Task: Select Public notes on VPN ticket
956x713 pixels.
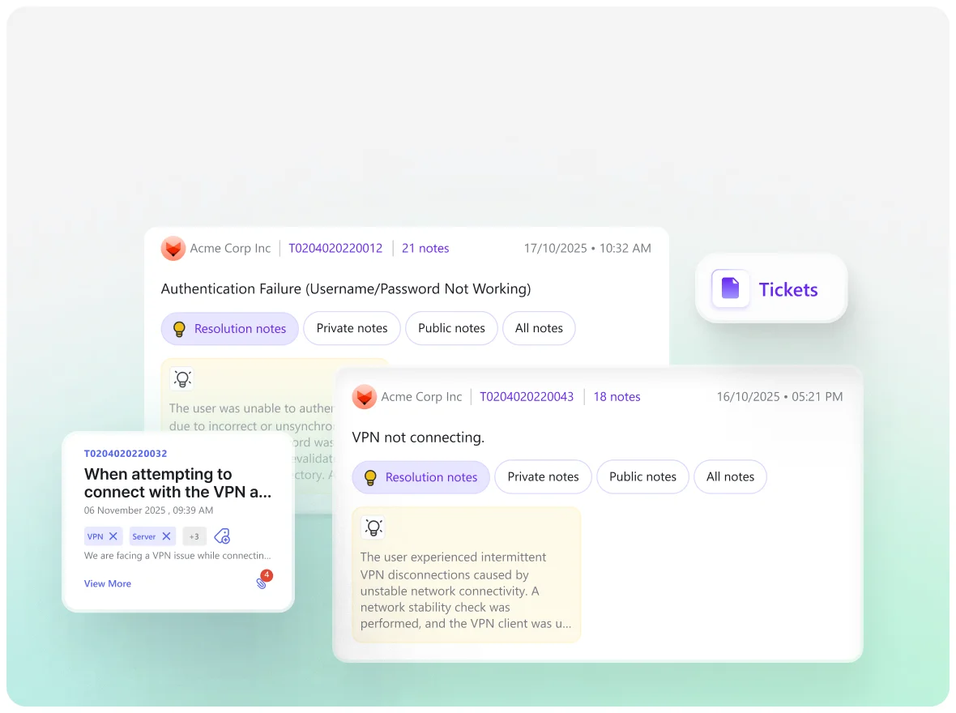Action: (642, 477)
